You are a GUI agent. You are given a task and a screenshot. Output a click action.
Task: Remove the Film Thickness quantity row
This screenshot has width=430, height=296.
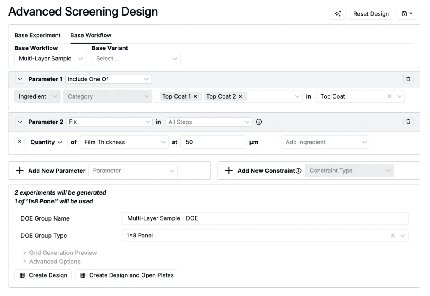(20, 142)
